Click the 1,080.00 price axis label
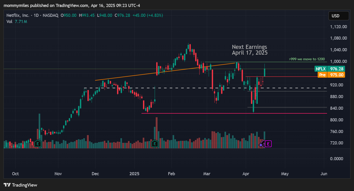Screen dimensions: 354x191 338,38
